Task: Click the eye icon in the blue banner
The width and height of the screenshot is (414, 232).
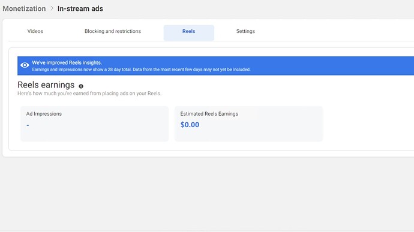Action: 25,65
